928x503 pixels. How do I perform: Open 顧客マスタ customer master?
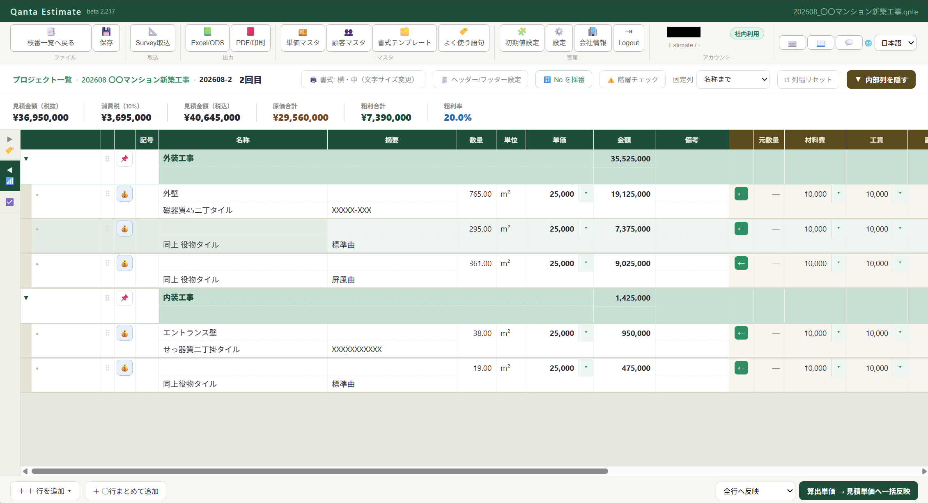[349, 38]
